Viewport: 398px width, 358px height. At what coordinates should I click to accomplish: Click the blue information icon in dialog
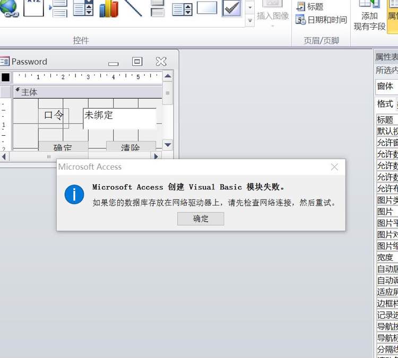(x=74, y=194)
